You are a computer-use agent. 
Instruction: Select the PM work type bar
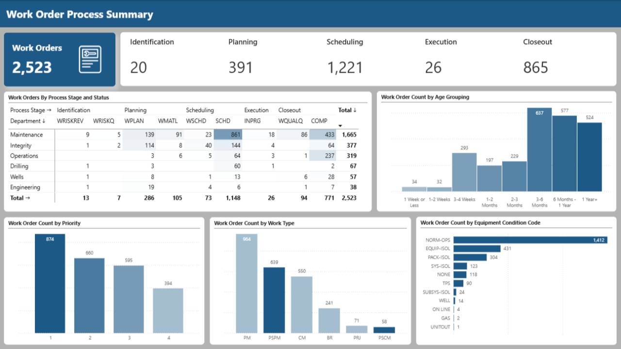(x=247, y=284)
